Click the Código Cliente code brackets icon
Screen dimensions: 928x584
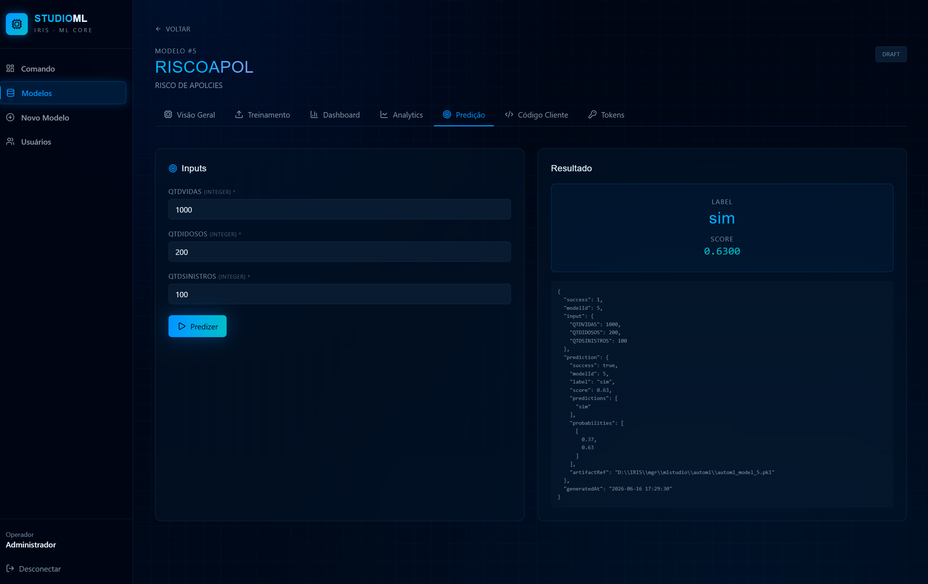(x=509, y=114)
